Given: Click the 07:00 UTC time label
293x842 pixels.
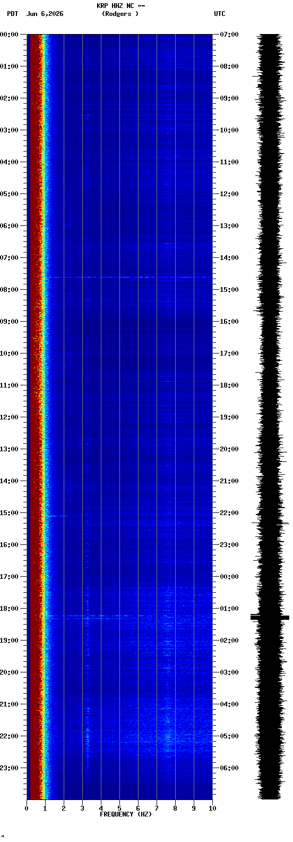Looking at the screenshot, I should tap(229, 35).
